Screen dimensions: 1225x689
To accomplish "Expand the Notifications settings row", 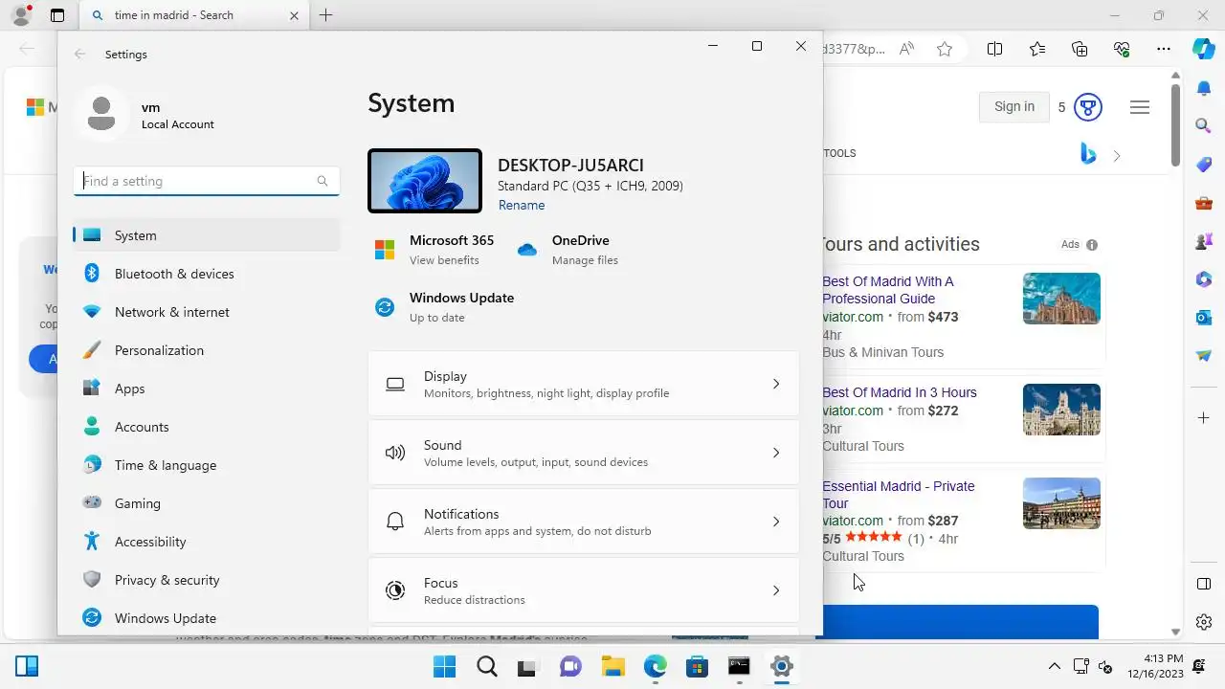I will (584, 522).
